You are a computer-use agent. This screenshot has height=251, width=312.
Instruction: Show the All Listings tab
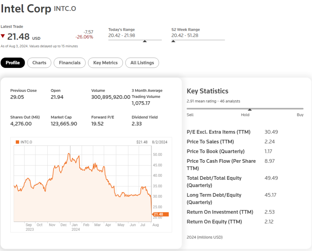pos(142,63)
